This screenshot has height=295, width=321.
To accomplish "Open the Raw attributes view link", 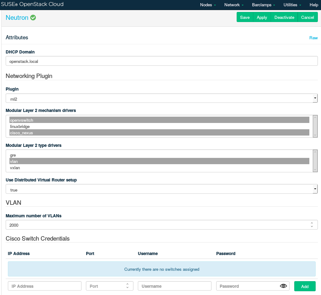I will (313, 38).
